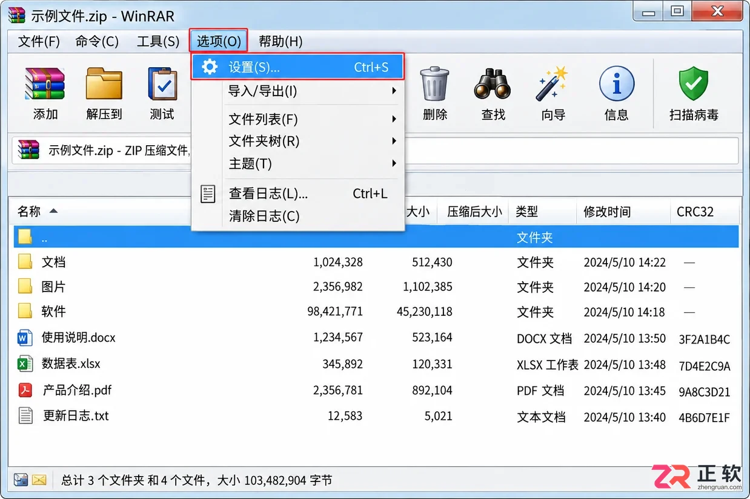Click the WinRAR icon in the title bar
This screenshot has height=499, width=750.
(x=16, y=15)
